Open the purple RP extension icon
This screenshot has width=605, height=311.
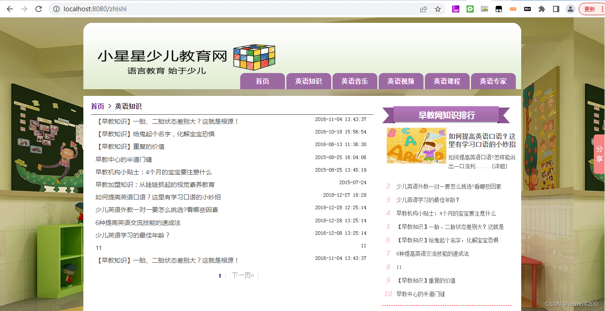[456, 9]
